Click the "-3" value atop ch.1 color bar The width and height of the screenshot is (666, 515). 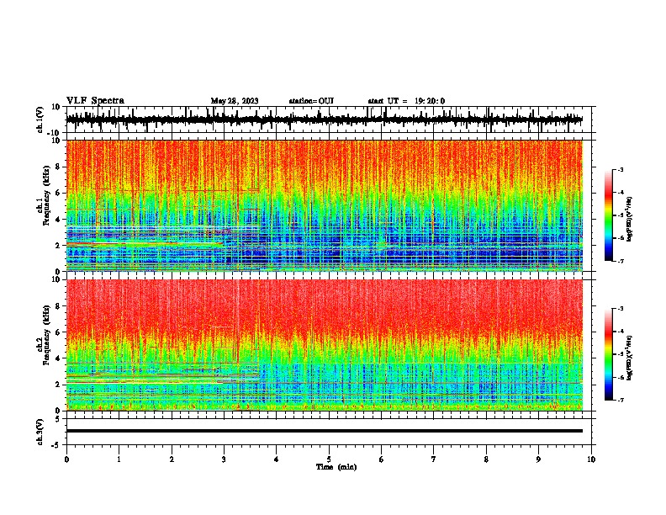620,170
